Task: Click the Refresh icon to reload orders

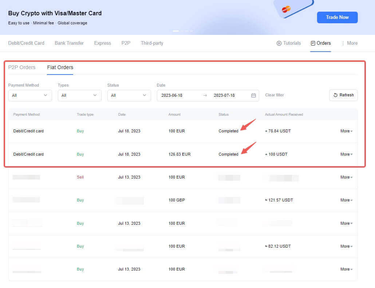Action: (336, 95)
